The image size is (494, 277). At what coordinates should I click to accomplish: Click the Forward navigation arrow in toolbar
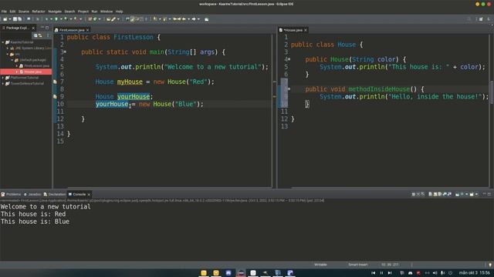click(194, 19)
